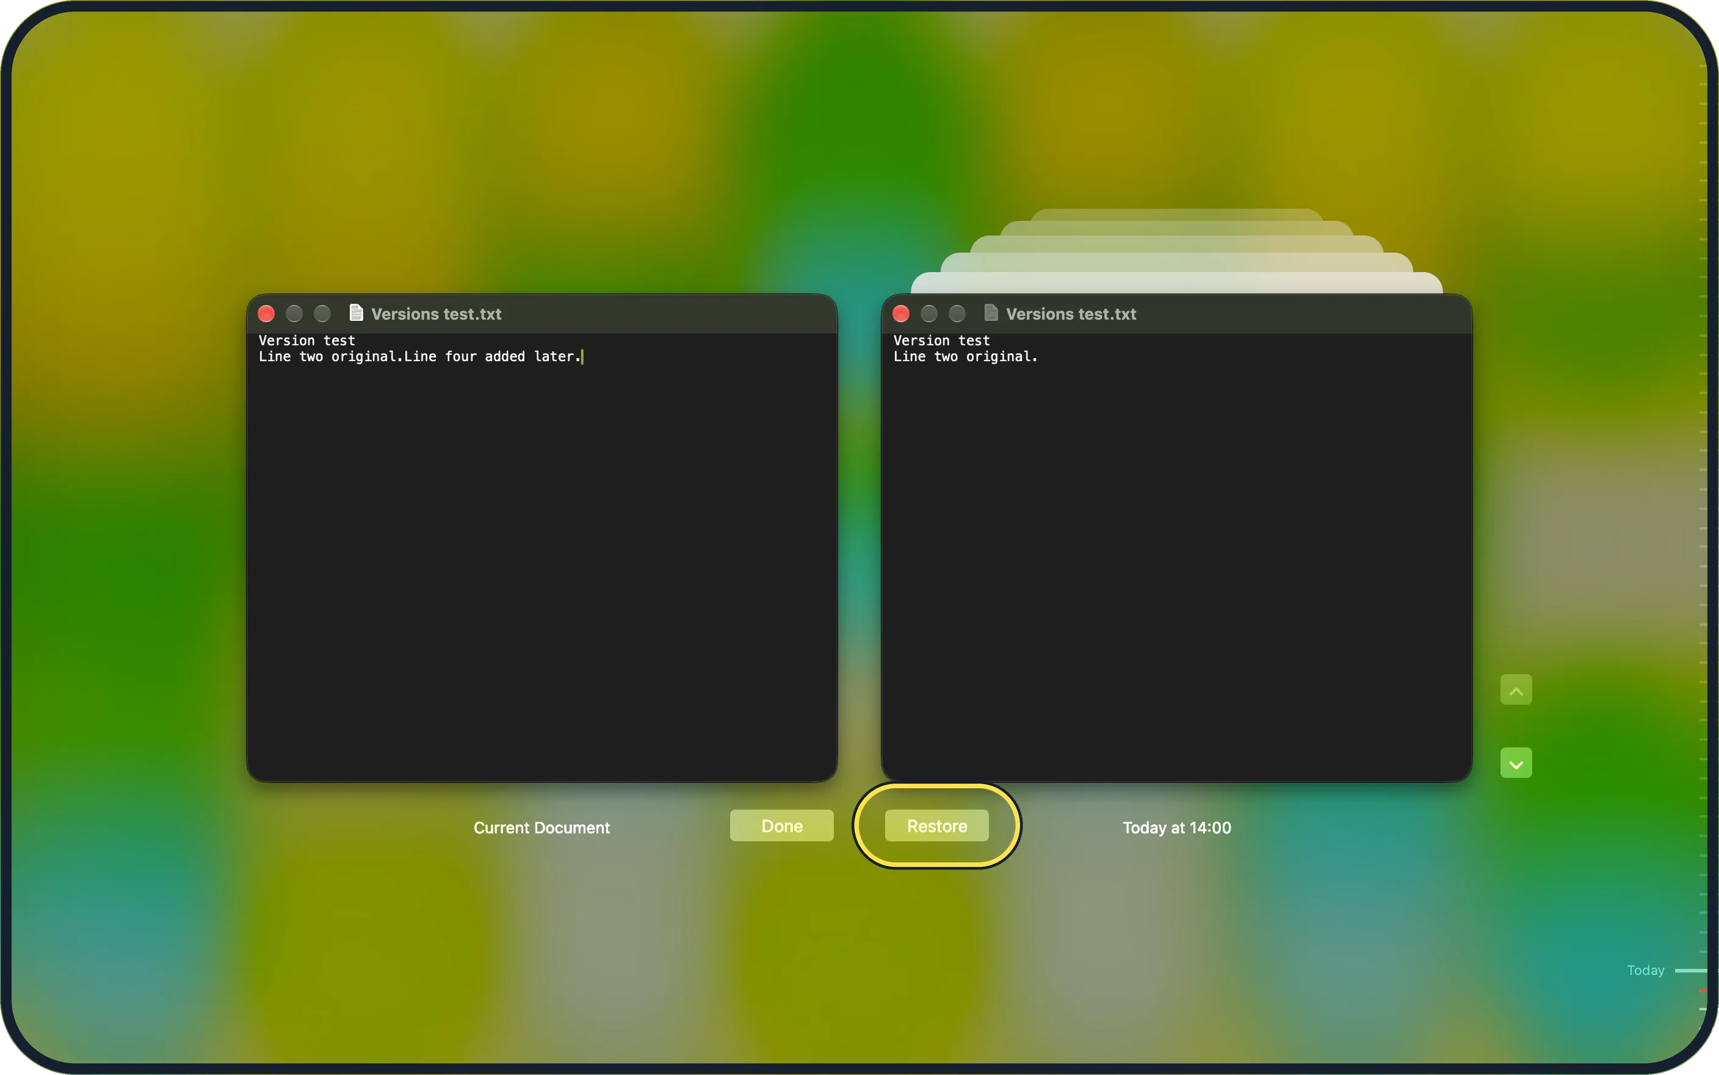Click the Done button

(781, 825)
